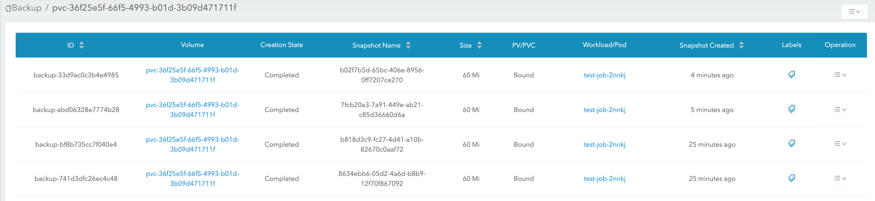
Task: Open the pvc volume link in last row
Action: tap(193, 178)
